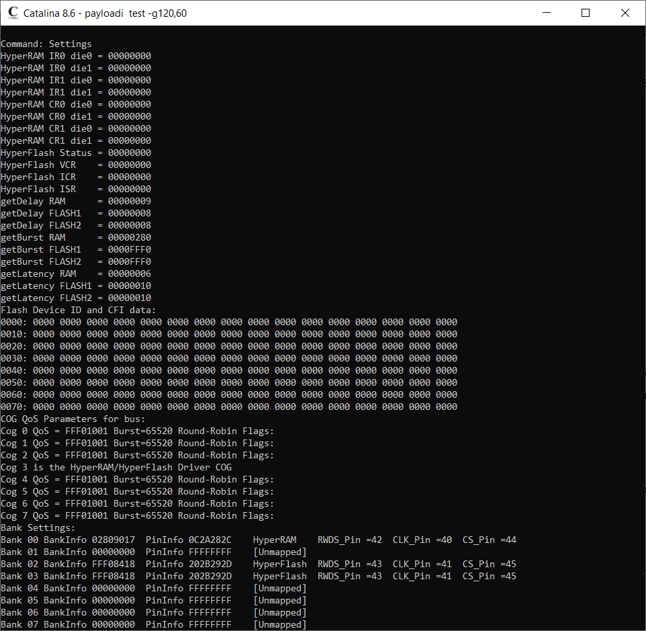The height and width of the screenshot is (631, 646).
Task: Click '[Unmapped]' on the Bank 06 row
Action: [280, 612]
